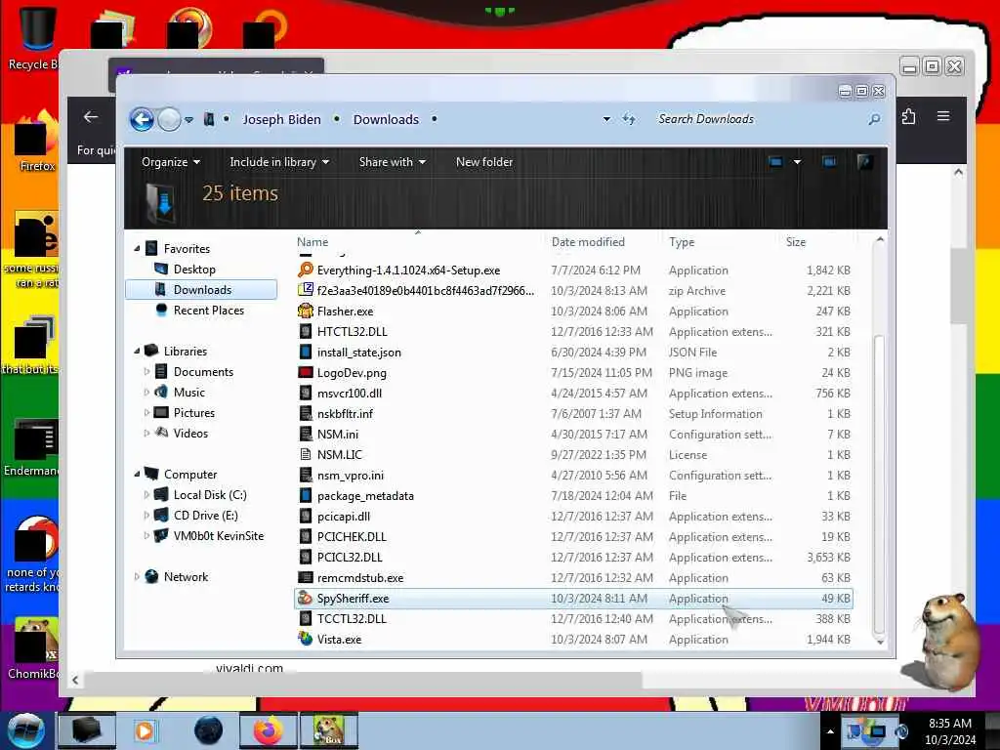
Task: Toggle the preview pane icon
Action: (x=829, y=162)
